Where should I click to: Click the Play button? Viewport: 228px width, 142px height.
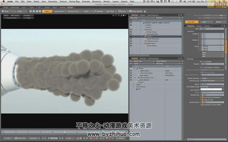point(68,138)
